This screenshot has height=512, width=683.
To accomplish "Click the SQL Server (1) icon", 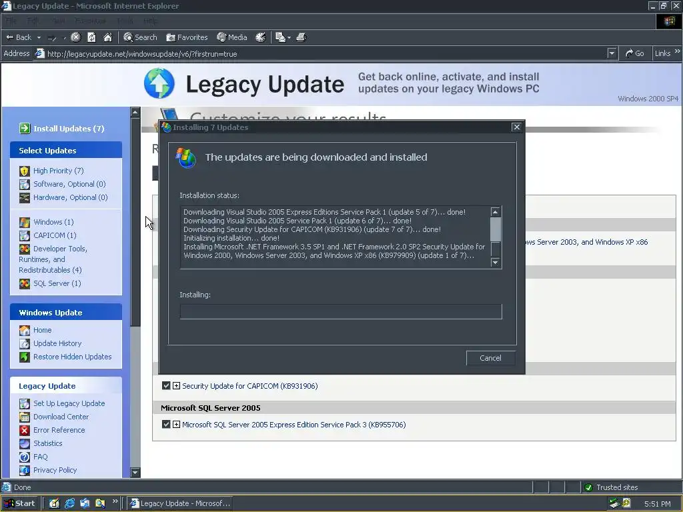I will pos(25,283).
